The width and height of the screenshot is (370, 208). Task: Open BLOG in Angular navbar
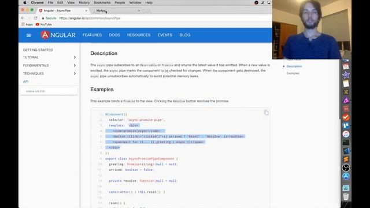(185, 35)
